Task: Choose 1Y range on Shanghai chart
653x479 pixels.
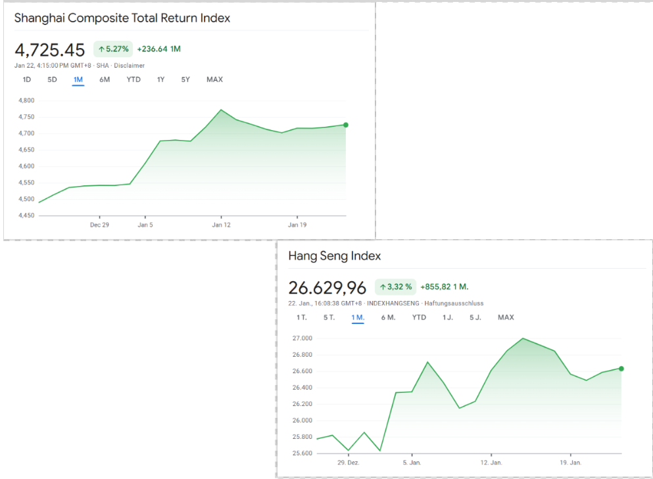Action: [x=160, y=80]
